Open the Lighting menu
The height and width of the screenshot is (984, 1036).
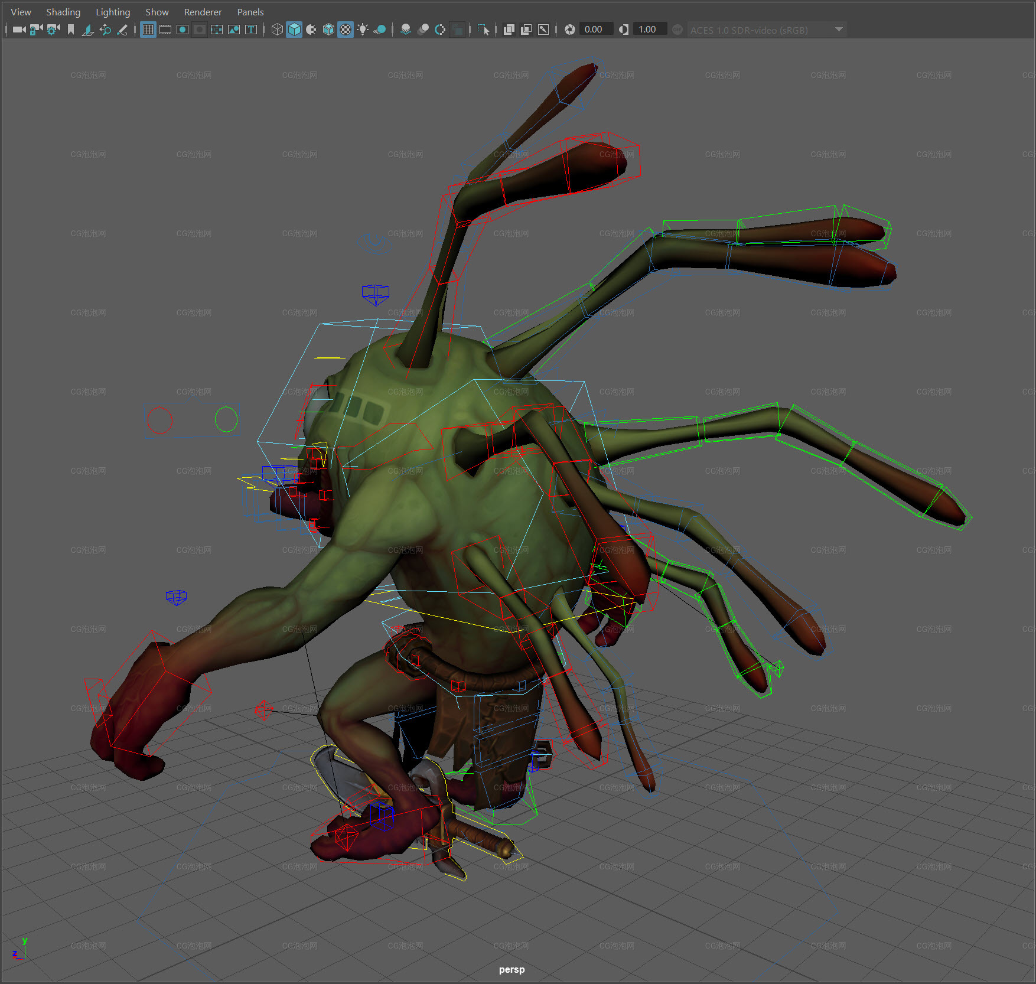click(x=113, y=12)
